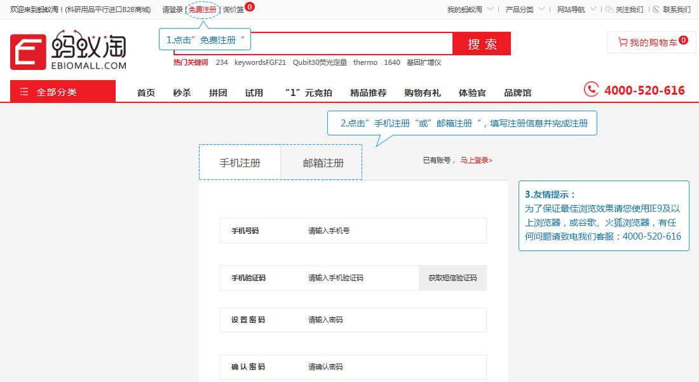Image resolution: width=699 pixels, height=382 pixels.
Task: Click the phone icon beside 4000-520-616
Action: pos(591,89)
